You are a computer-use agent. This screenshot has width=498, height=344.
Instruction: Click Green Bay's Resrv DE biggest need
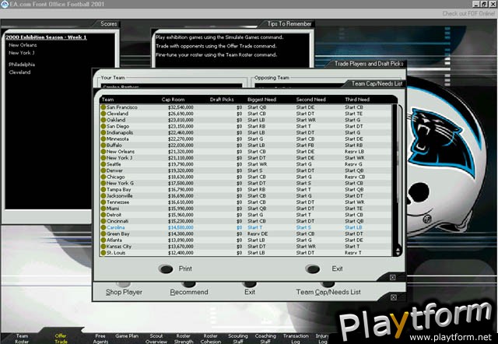258,233
